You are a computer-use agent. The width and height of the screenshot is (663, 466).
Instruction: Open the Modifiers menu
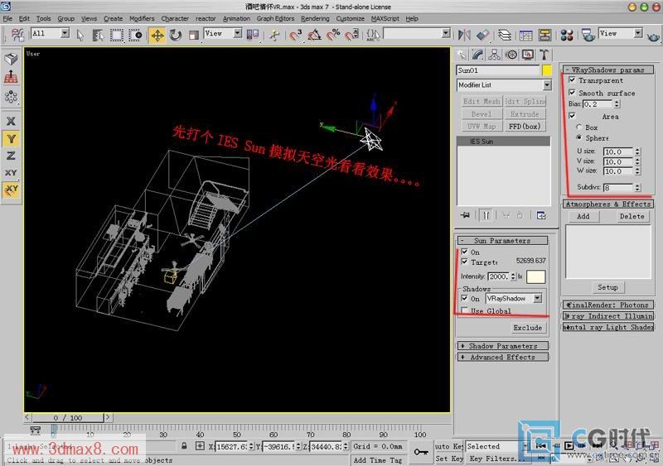pos(142,18)
